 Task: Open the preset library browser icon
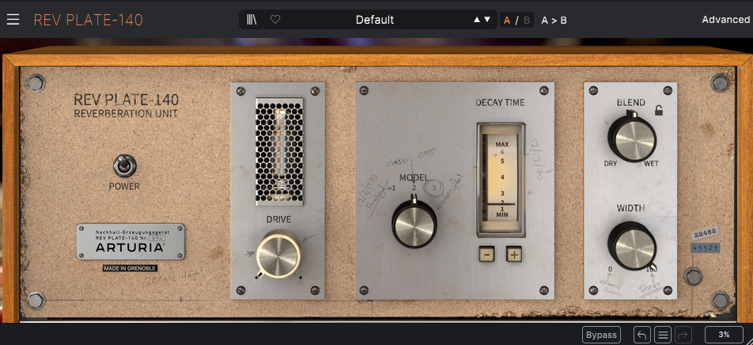[x=252, y=20]
